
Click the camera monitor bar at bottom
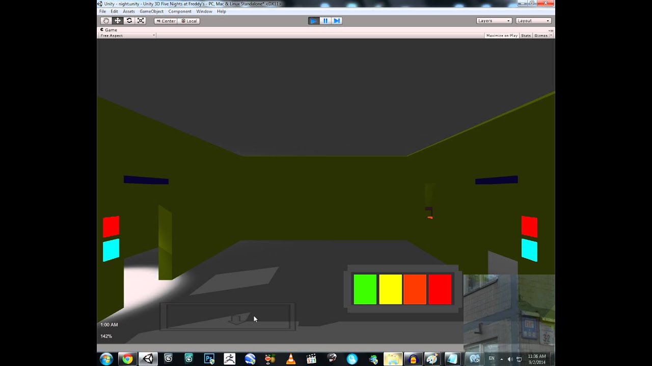pos(227,316)
